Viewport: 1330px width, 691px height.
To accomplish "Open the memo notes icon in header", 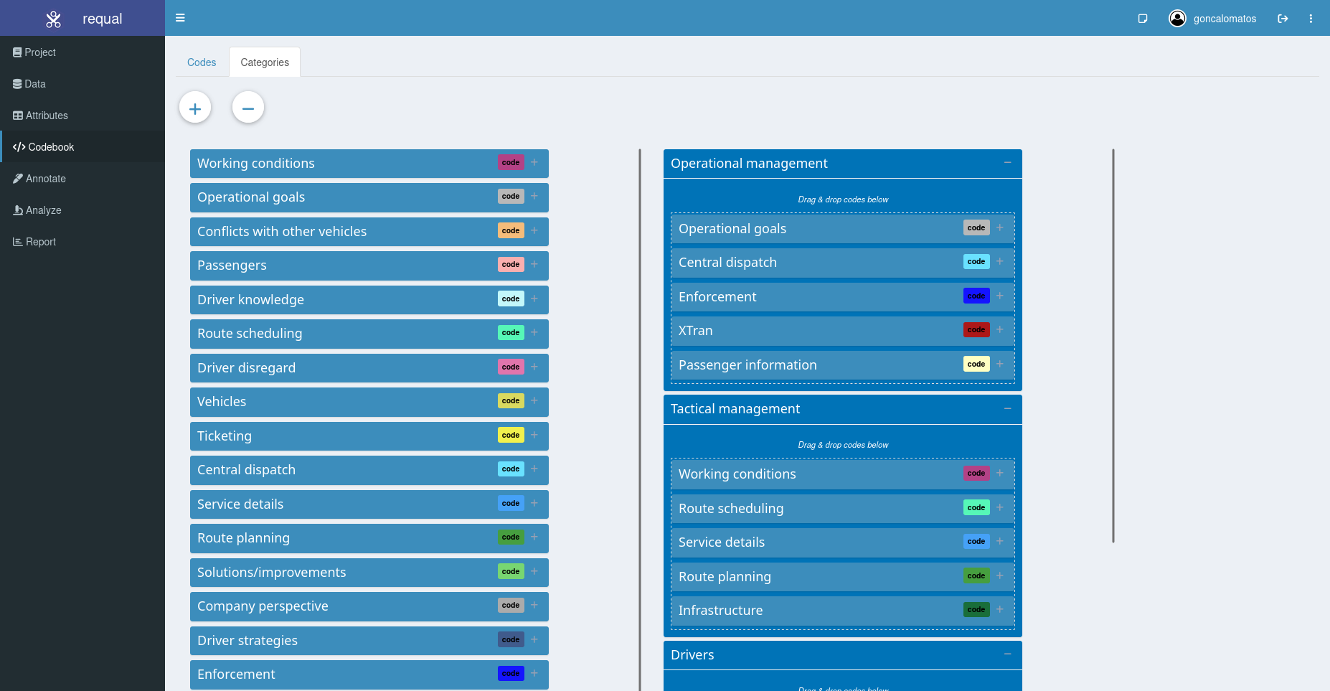I will (1143, 19).
